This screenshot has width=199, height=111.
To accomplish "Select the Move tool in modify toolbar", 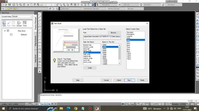I will coord(198,30).
